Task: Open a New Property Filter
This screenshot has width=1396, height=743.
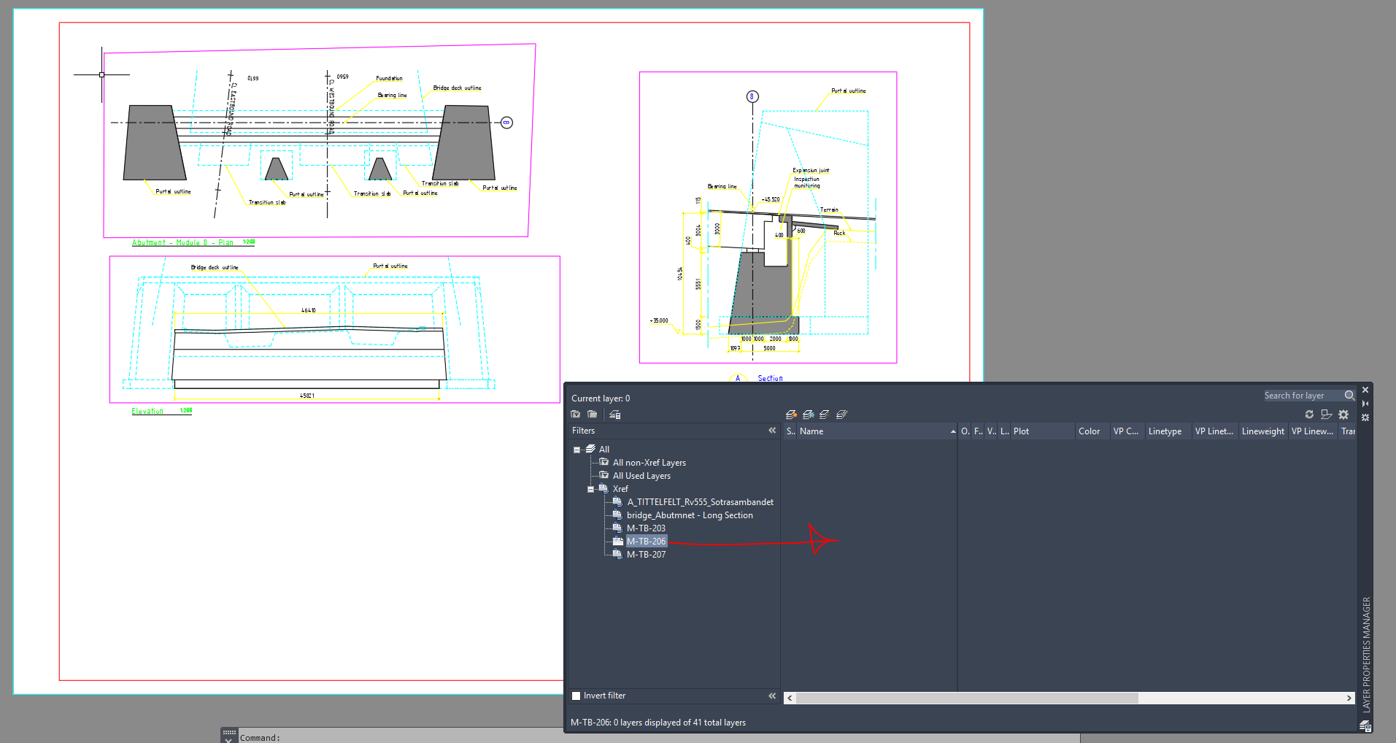Action: tap(575, 414)
